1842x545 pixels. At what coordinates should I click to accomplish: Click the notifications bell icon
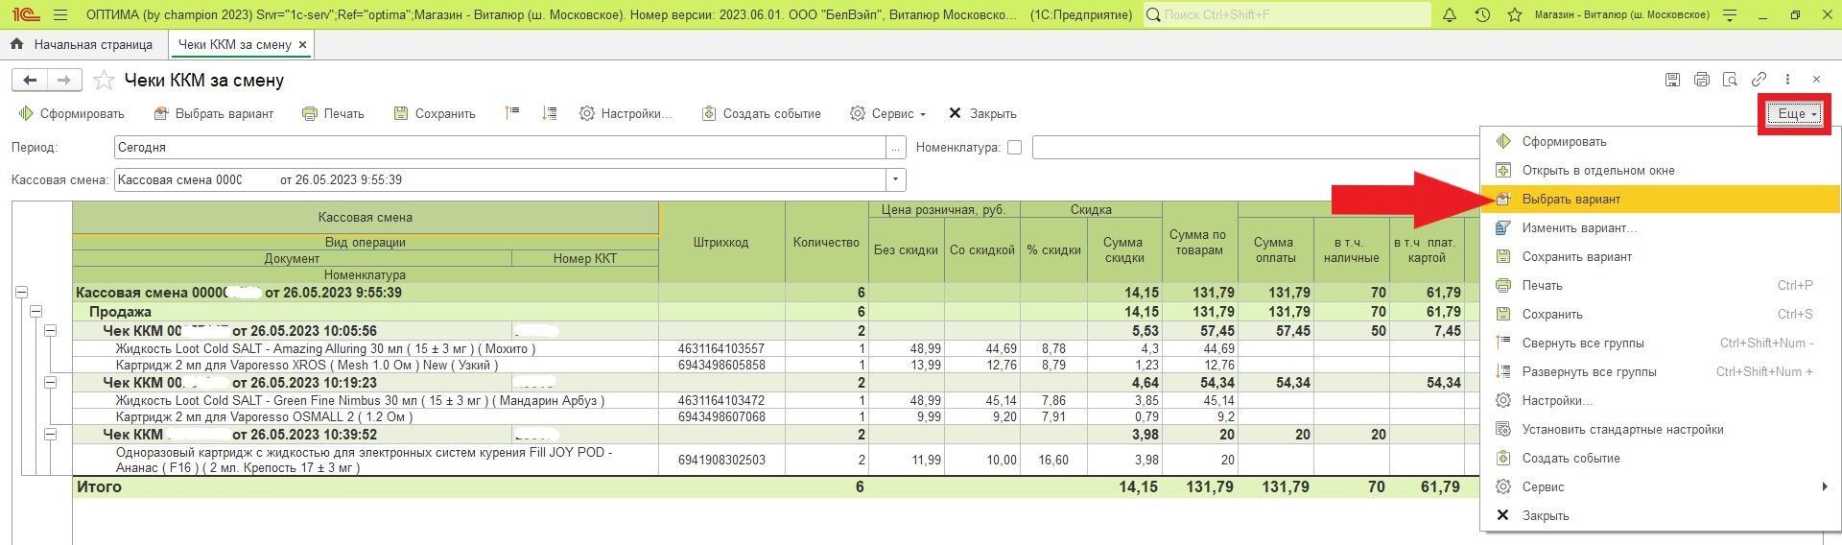tap(1450, 15)
